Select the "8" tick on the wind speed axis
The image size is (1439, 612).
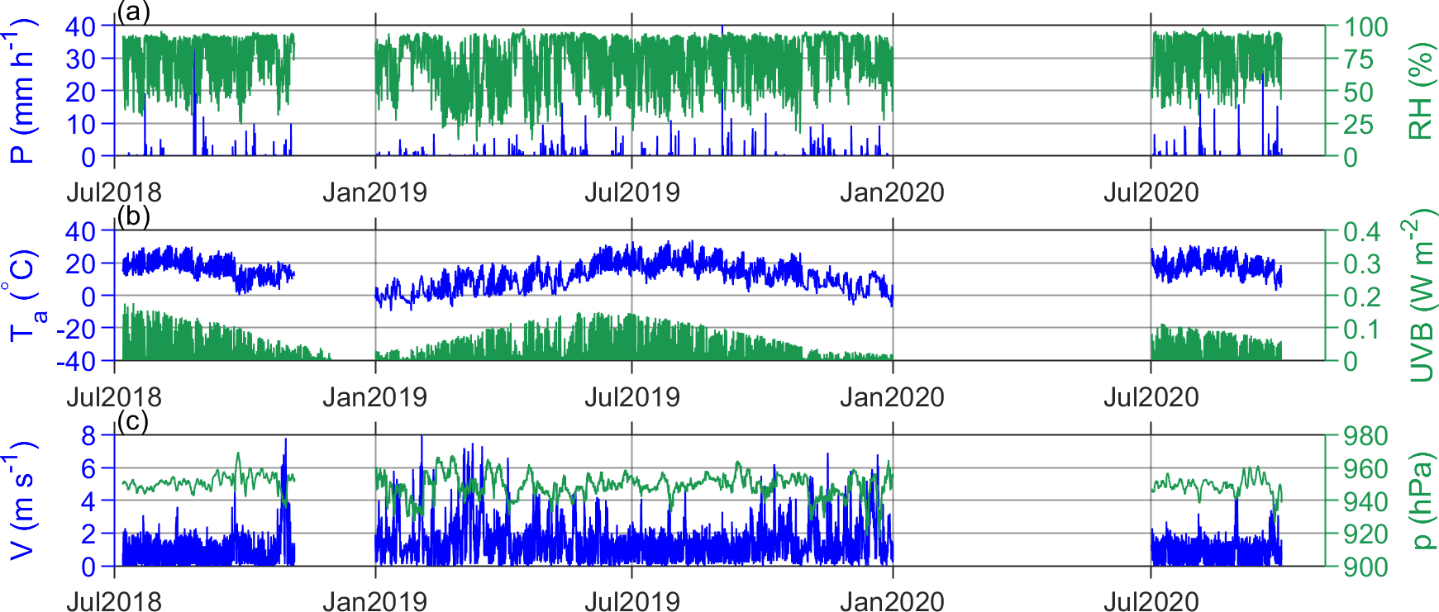[88, 436]
